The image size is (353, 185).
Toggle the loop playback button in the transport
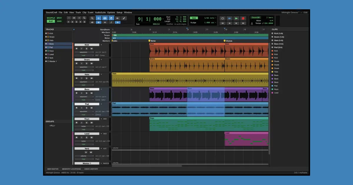(222, 18)
